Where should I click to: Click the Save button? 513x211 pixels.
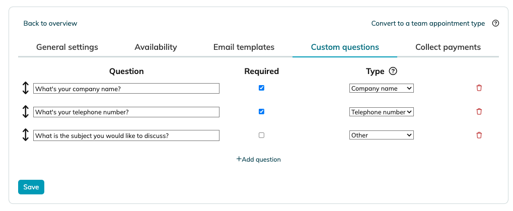point(31,187)
